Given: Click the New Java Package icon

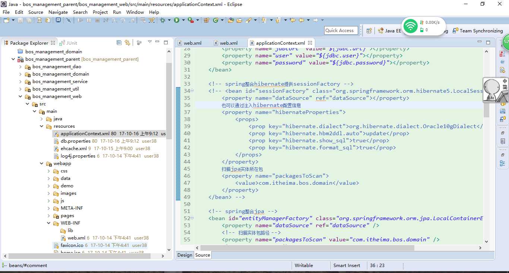Looking at the screenshot, I should coord(206,20).
